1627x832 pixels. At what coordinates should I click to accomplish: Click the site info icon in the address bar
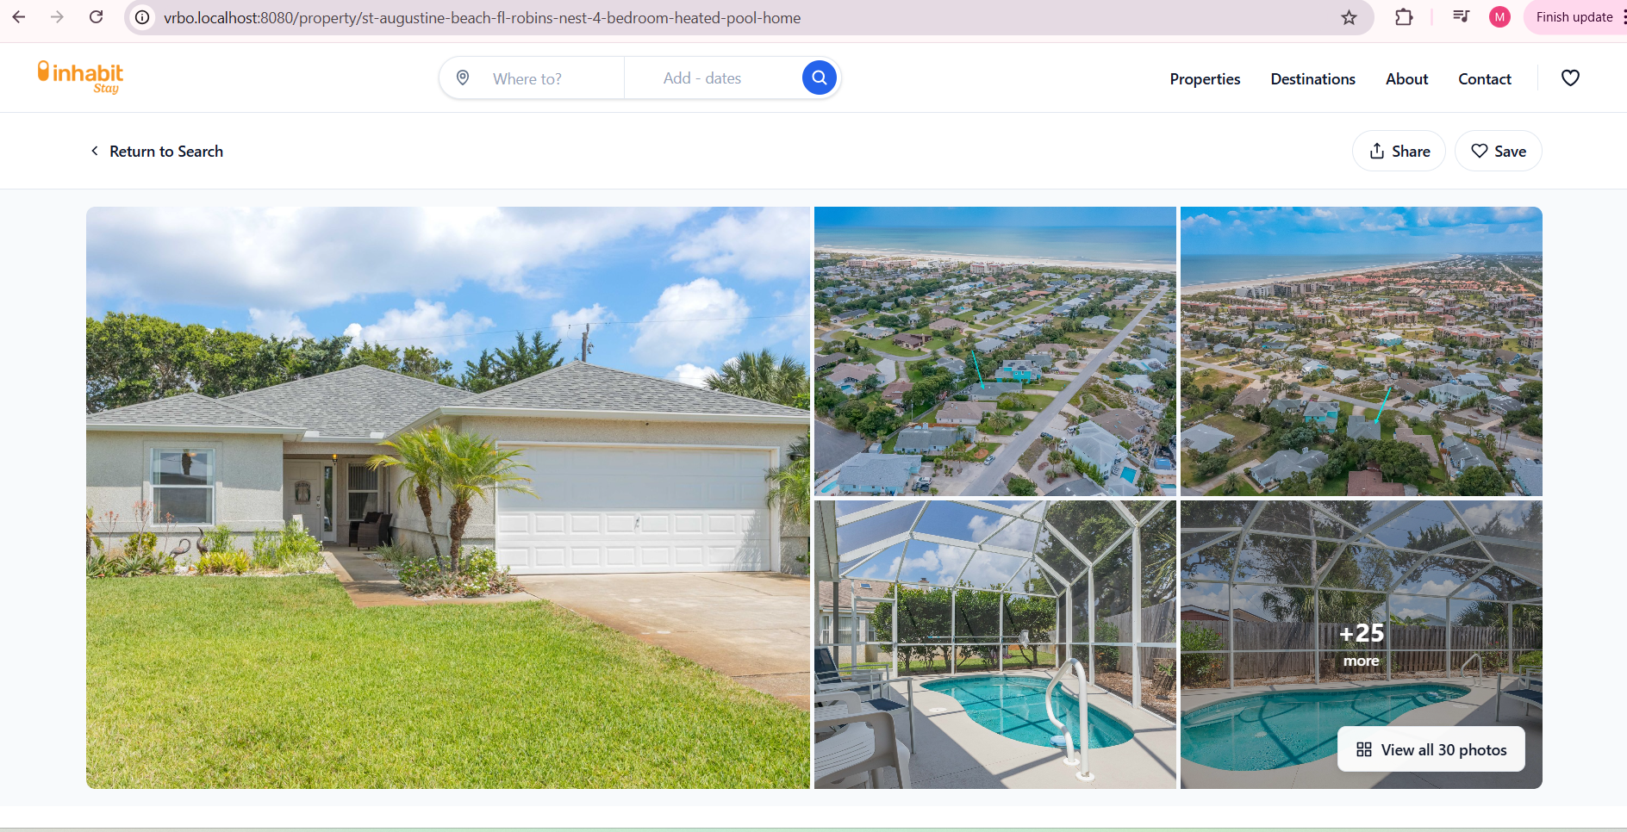141,17
